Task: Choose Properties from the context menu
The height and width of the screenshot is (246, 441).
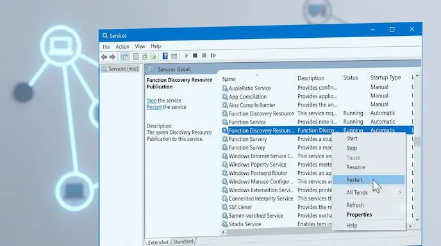Action: click(359, 215)
